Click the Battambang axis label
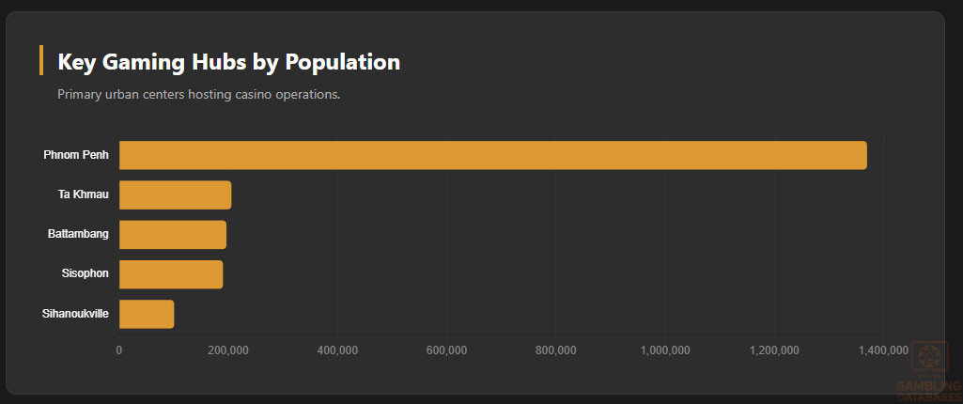The width and height of the screenshot is (963, 404). (x=78, y=234)
